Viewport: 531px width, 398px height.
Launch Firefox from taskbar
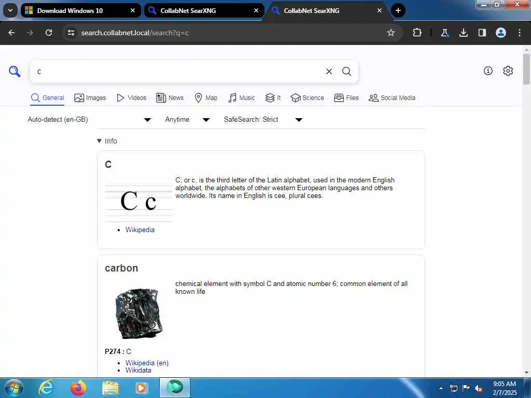pyautogui.click(x=78, y=388)
